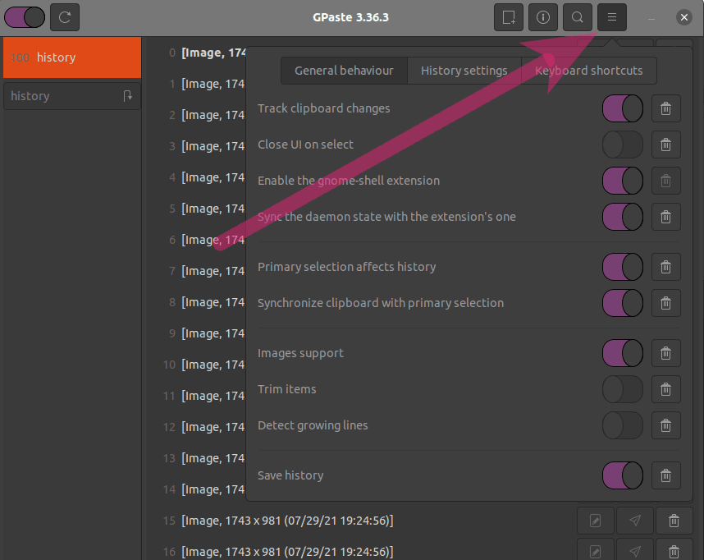Reset Close UI on select with trash icon

[x=665, y=145]
